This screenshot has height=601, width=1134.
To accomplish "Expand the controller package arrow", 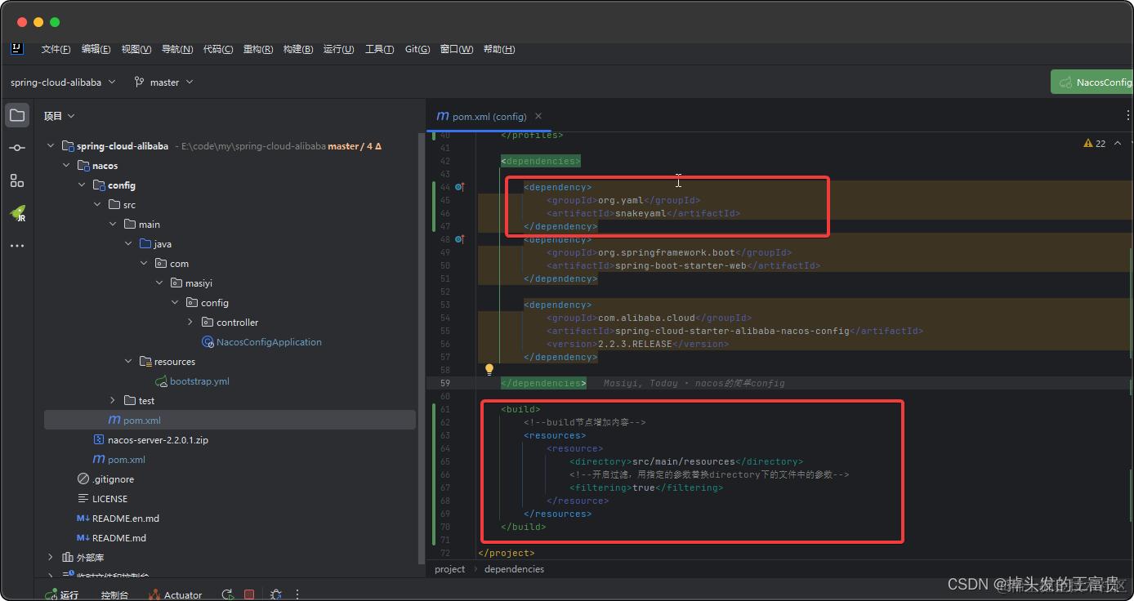I will tap(190, 323).
